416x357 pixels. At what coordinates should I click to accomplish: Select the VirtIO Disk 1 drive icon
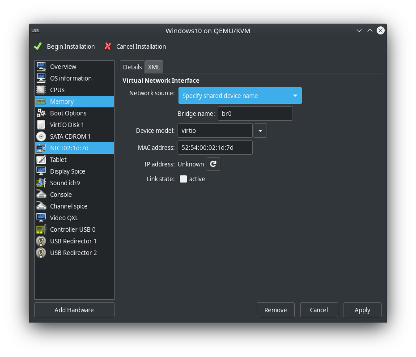click(41, 125)
